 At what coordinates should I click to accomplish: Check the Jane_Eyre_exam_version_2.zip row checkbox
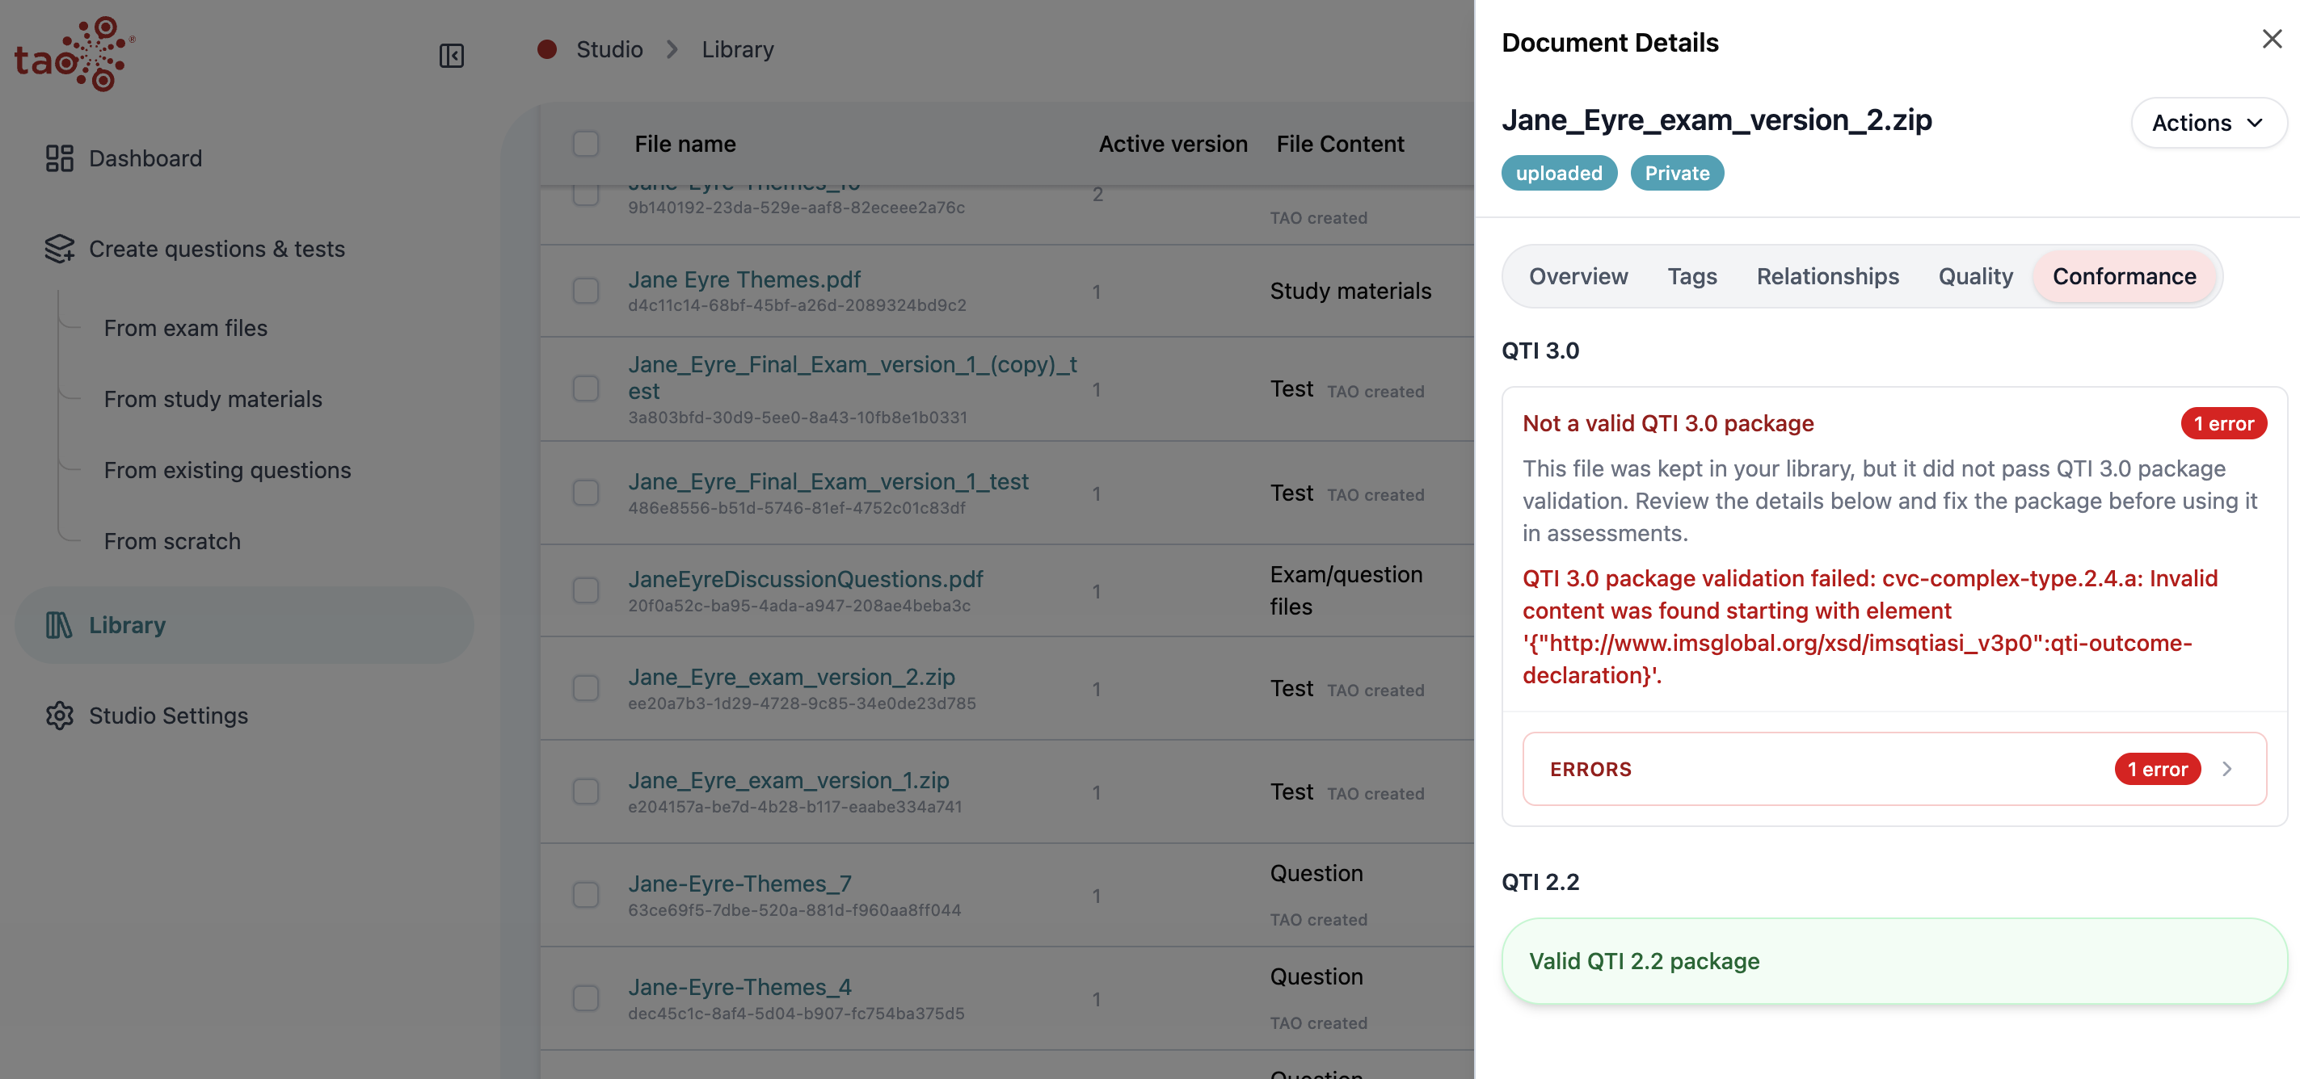pyautogui.click(x=586, y=688)
